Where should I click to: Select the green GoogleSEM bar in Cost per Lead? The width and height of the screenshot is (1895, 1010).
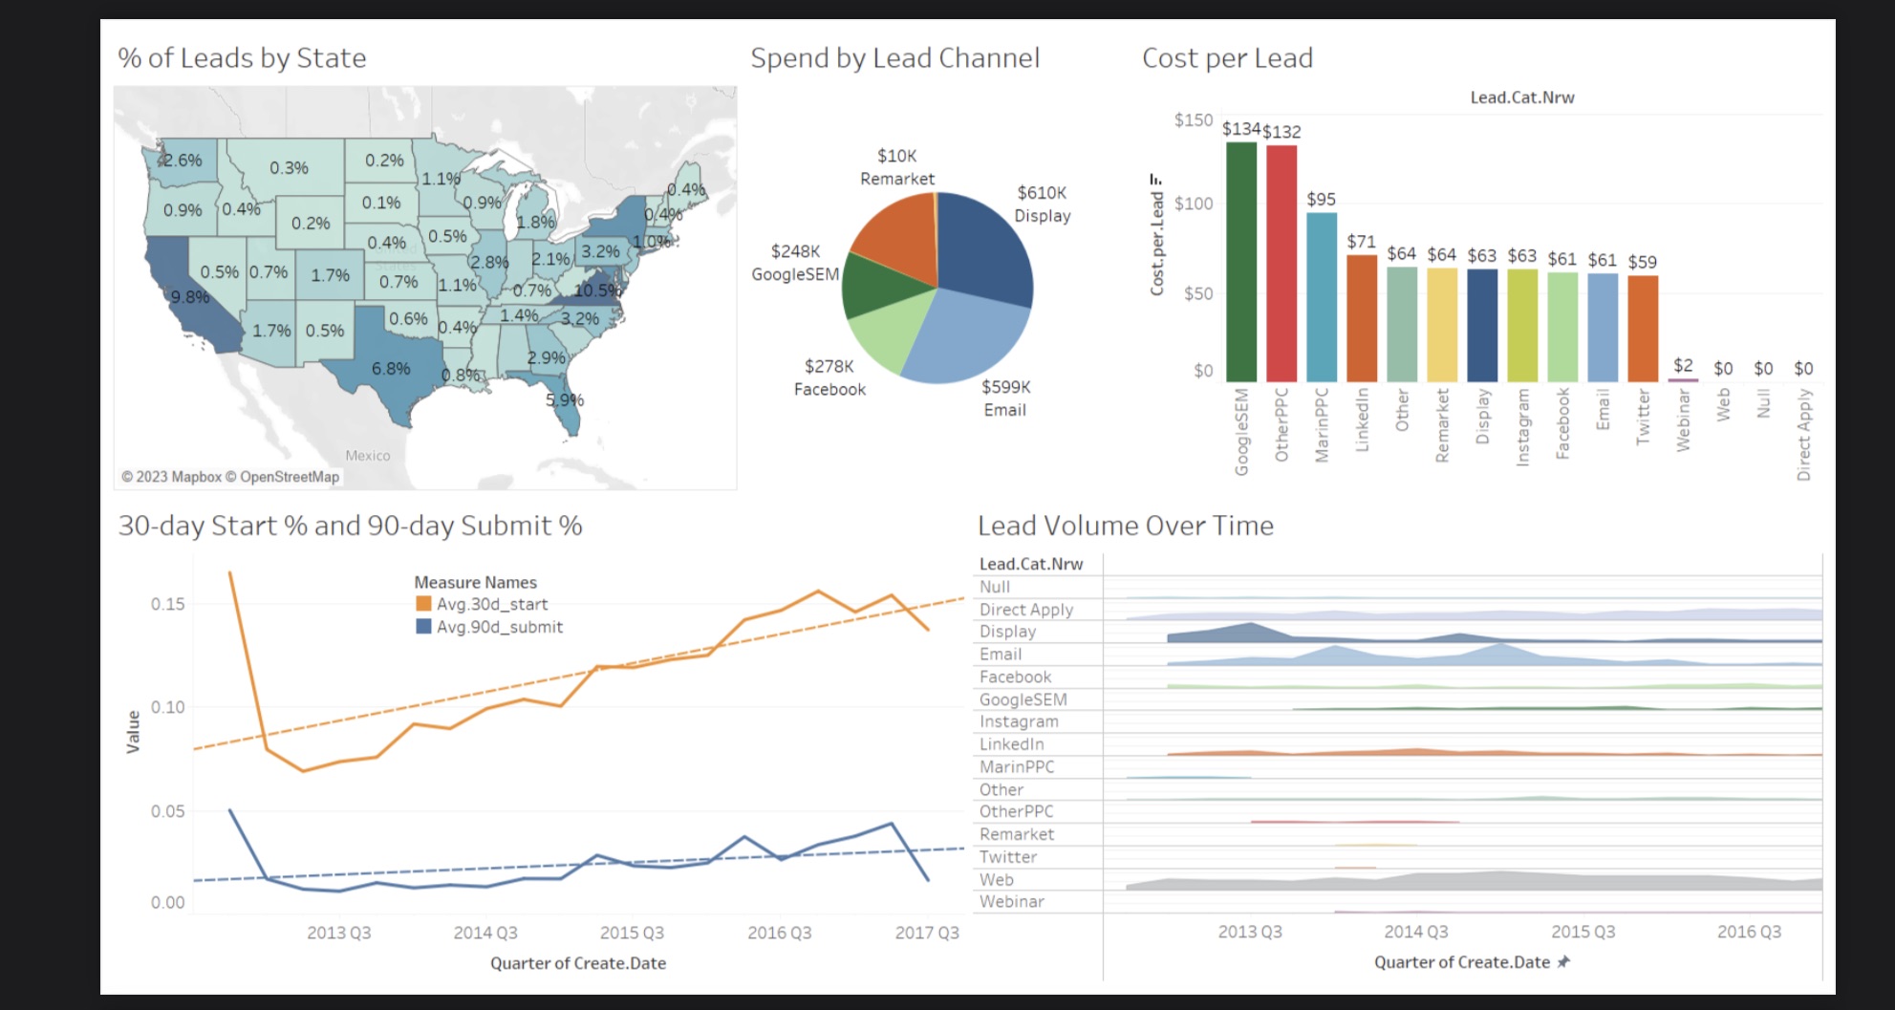tap(1241, 262)
